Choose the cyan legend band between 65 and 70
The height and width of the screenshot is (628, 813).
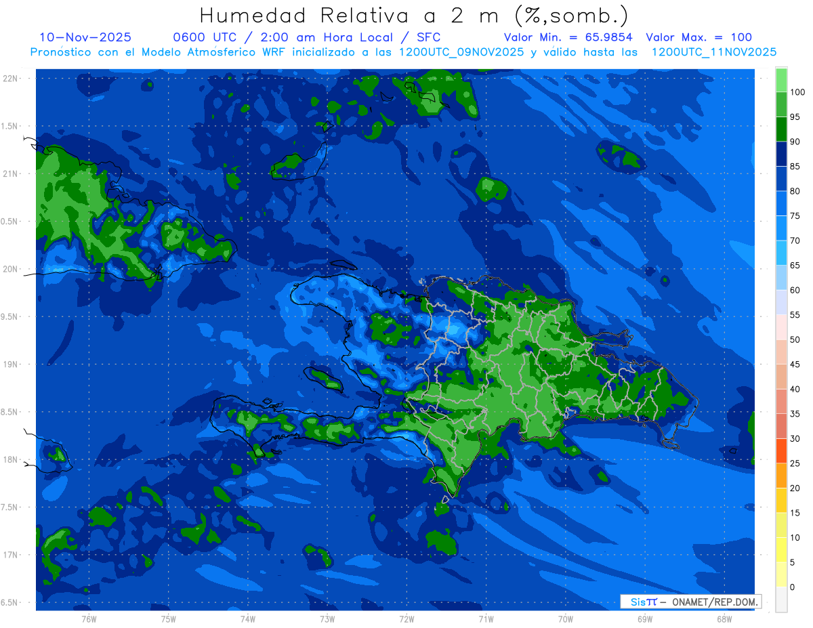(780, 253)
